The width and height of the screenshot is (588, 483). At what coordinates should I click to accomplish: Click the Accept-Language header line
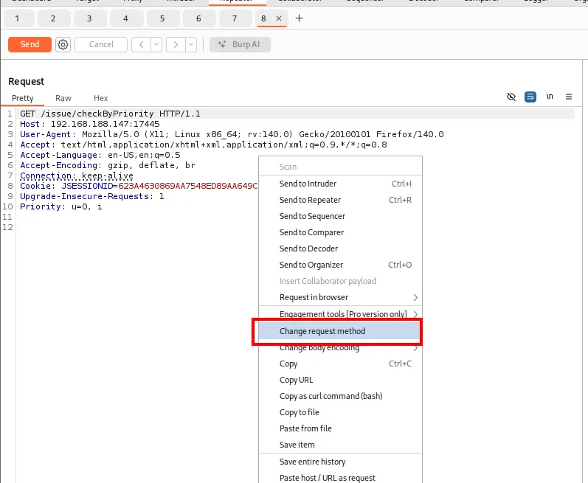coord(100,155)
